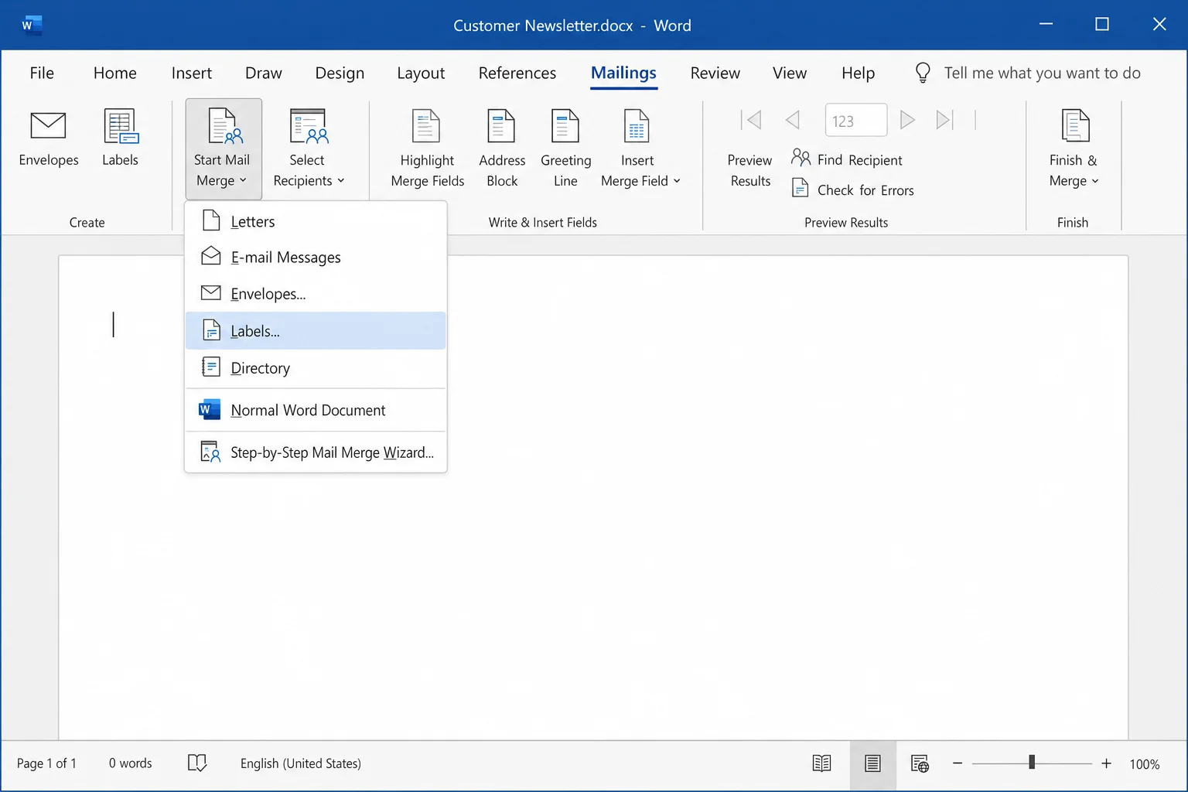Switch to Read Mode view
Viewport: 1188px width, 792px height.
tap(821, 763)
